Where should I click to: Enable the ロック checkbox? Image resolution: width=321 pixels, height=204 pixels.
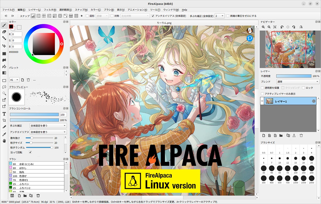[303, 88]
